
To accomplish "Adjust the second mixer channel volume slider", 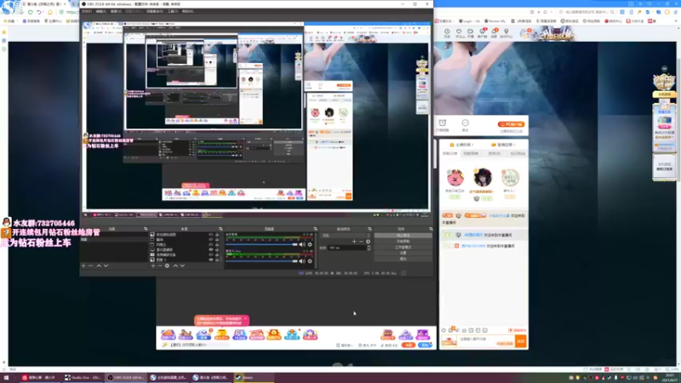I will click(x=261, y=261).
